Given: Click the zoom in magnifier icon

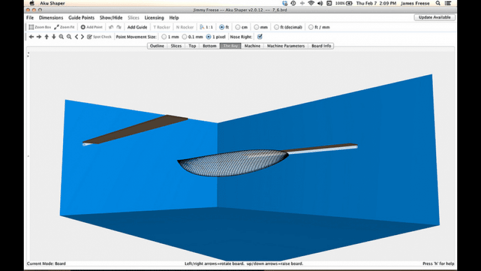Looking at the screenshot, I should [x=61, y=37].
